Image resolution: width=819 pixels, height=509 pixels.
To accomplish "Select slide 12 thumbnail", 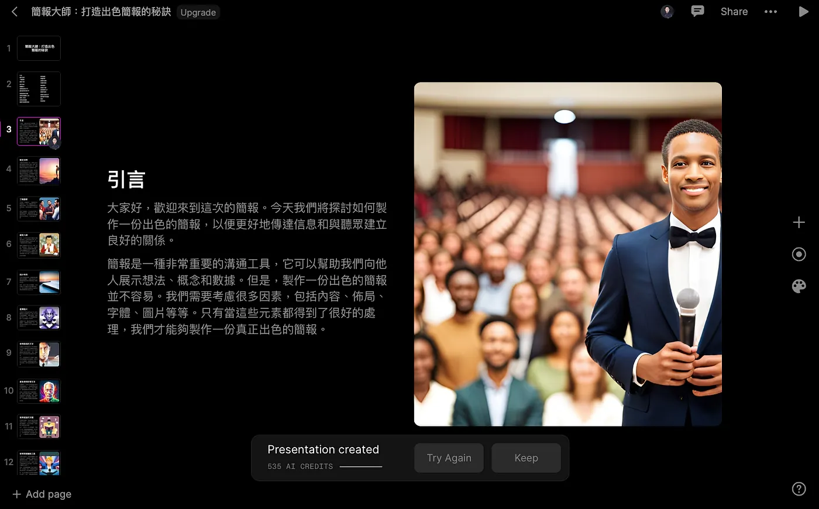I will click(x=39, y=462).
